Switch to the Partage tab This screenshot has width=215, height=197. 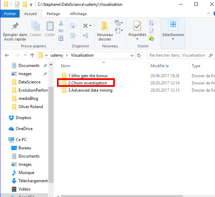click(x=53, y=14)
